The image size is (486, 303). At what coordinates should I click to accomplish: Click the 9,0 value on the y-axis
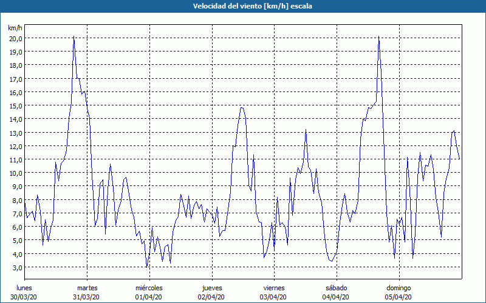coord(18,187)
